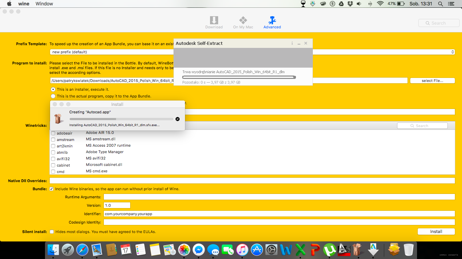The image size is (462, 259).
Task: Toggle Include Wine binaries checkbox
Action: [51, 189]
